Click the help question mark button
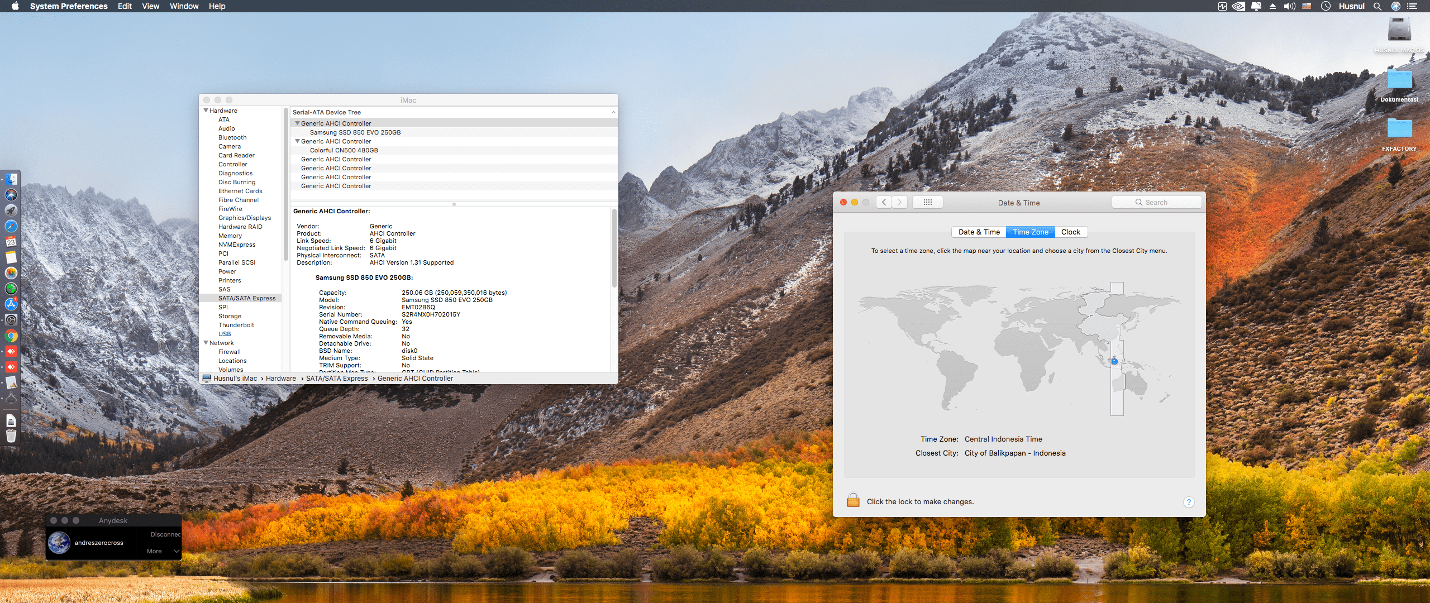This screenshot has height=603, width=1430. pos(1189,502)
